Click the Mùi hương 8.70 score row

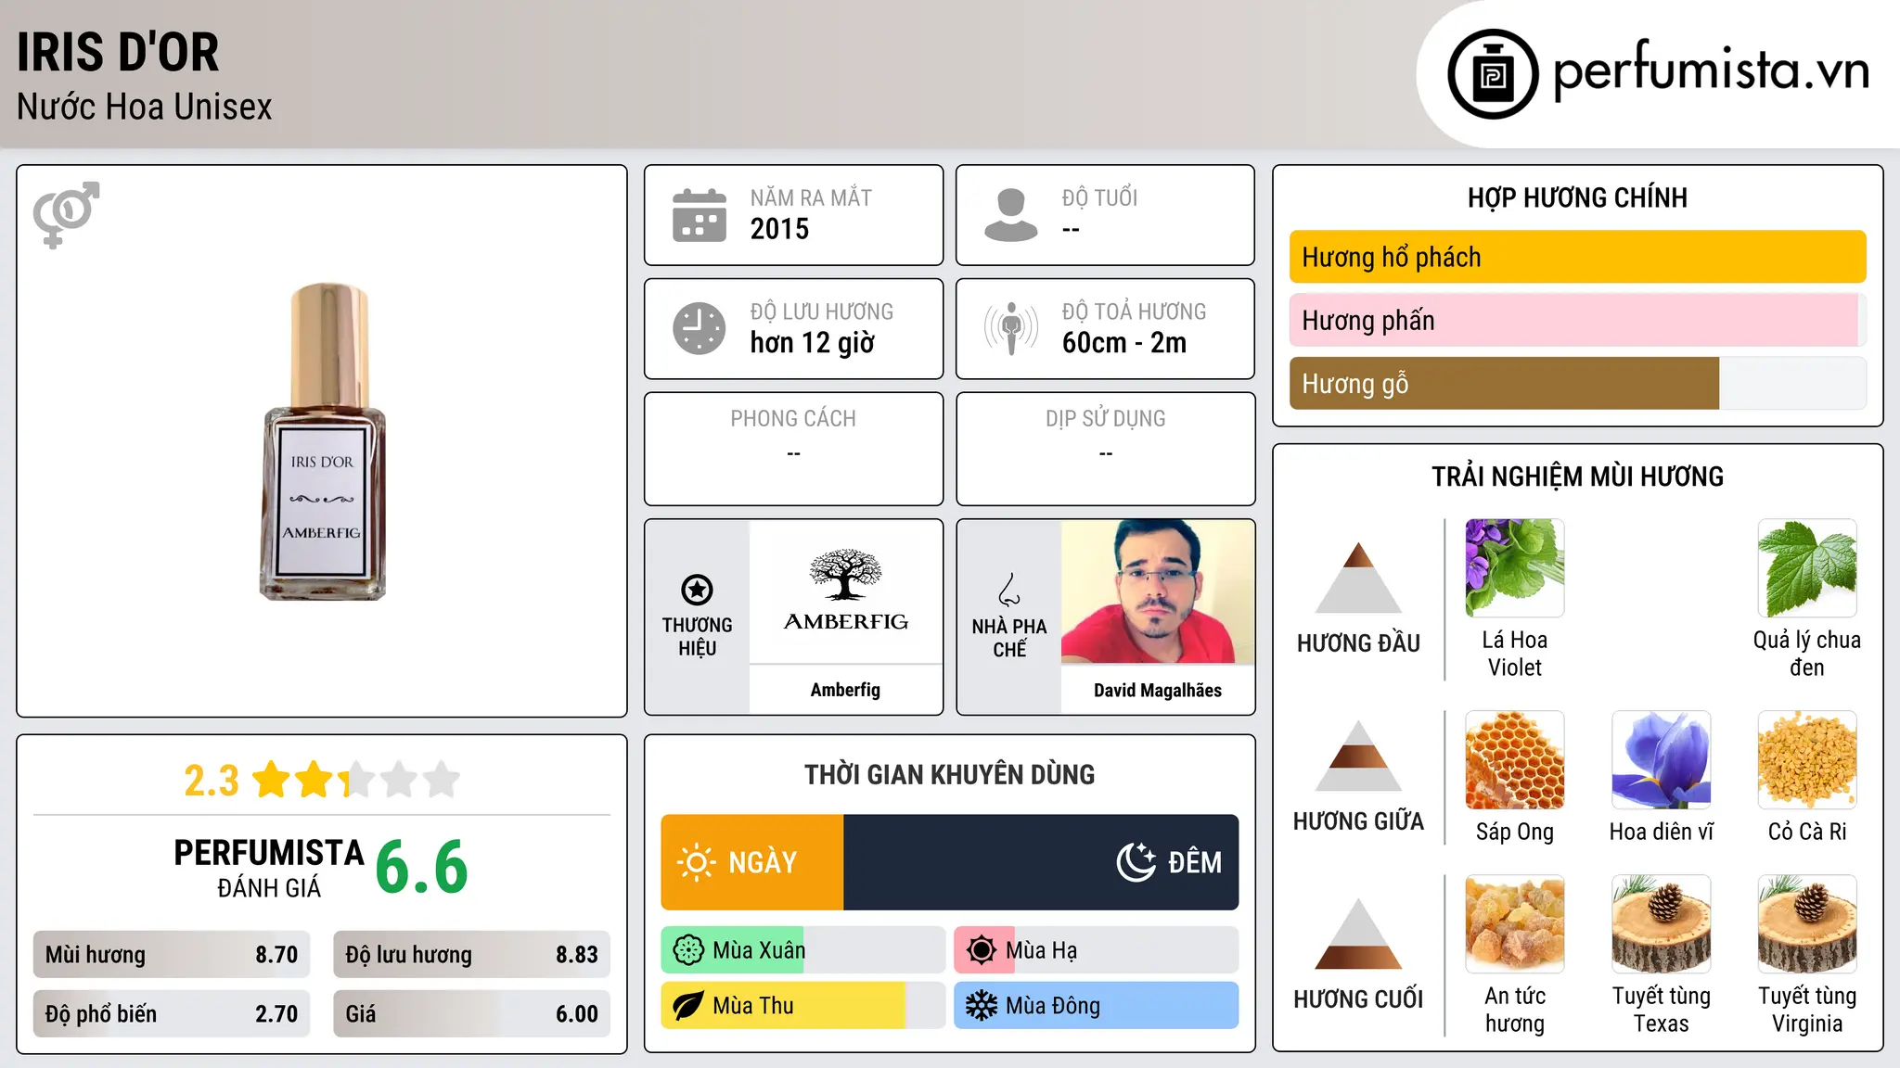pos(172,955)
